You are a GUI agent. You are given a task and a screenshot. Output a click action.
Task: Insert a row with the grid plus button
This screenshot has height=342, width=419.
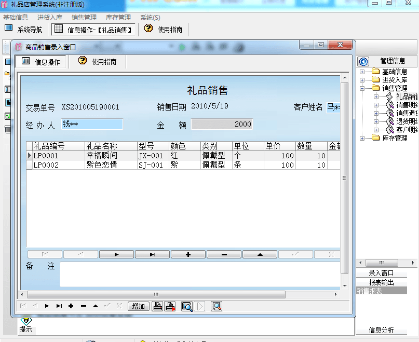(x=188, y=254)
